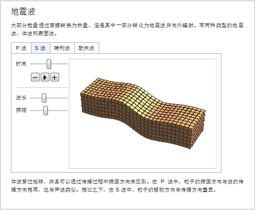The width and height of the screenshot is (255, 210).
Task: Click the 时间 slider track left of its thumb
Action: tap(39, 64)
